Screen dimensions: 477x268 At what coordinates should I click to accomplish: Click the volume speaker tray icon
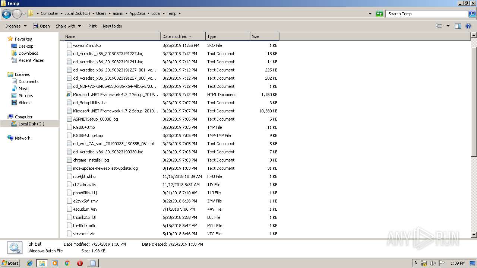click(432, 263)
